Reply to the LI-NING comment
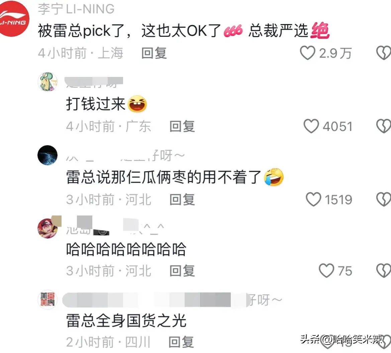Screen dimensions: 391x353 point(154,53)
